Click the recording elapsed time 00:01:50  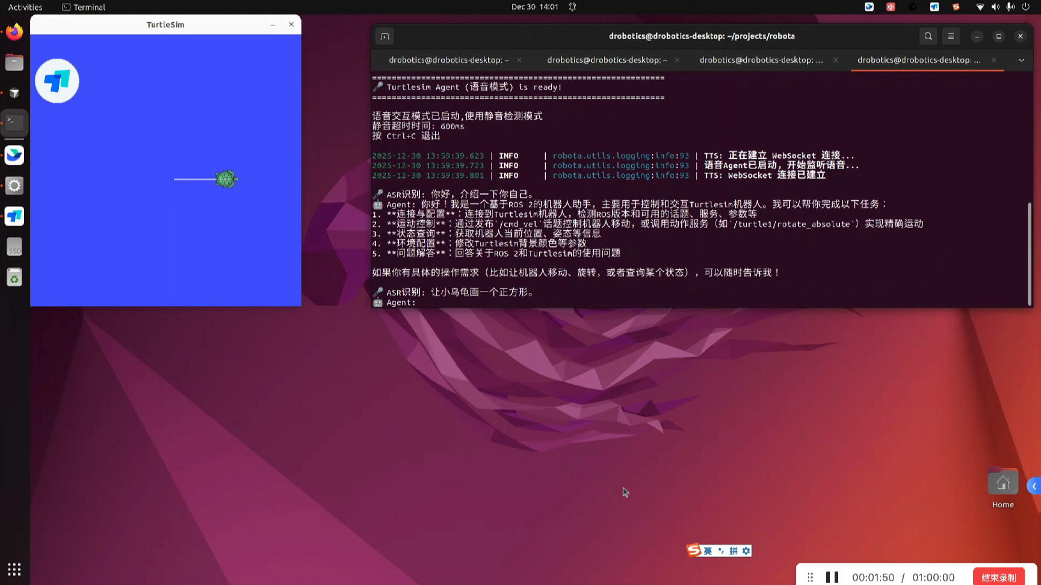tap(873, 578)
